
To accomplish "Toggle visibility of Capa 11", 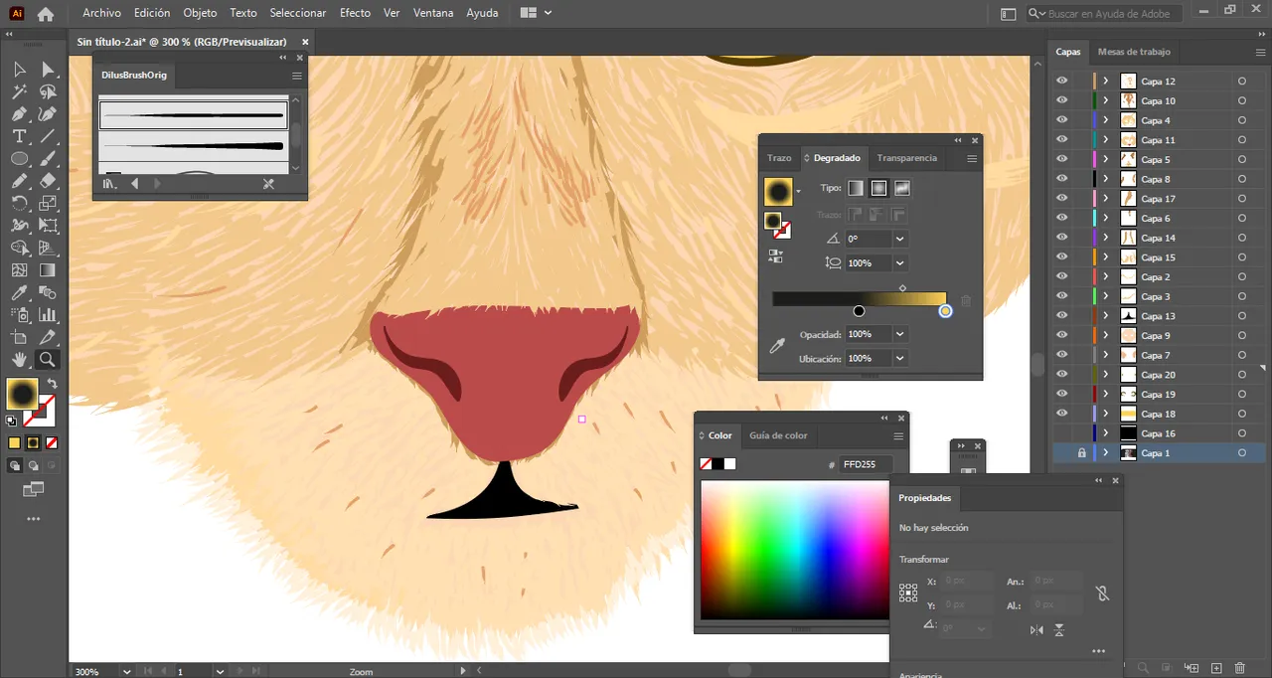I will click(x=1062, y=140).
